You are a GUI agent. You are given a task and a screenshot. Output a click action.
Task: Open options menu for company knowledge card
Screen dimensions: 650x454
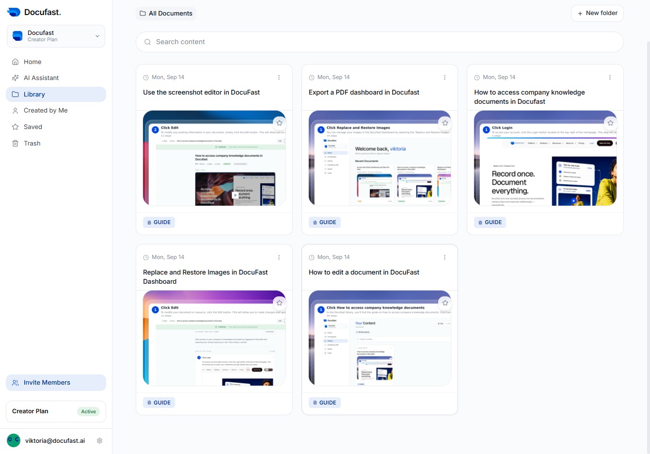(x=610, y=77)
